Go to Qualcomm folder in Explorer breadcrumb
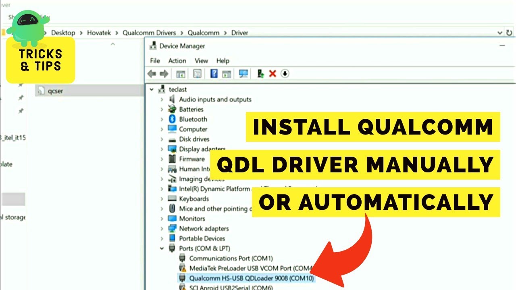Screen dimensions: 516x290 (204, 33)
